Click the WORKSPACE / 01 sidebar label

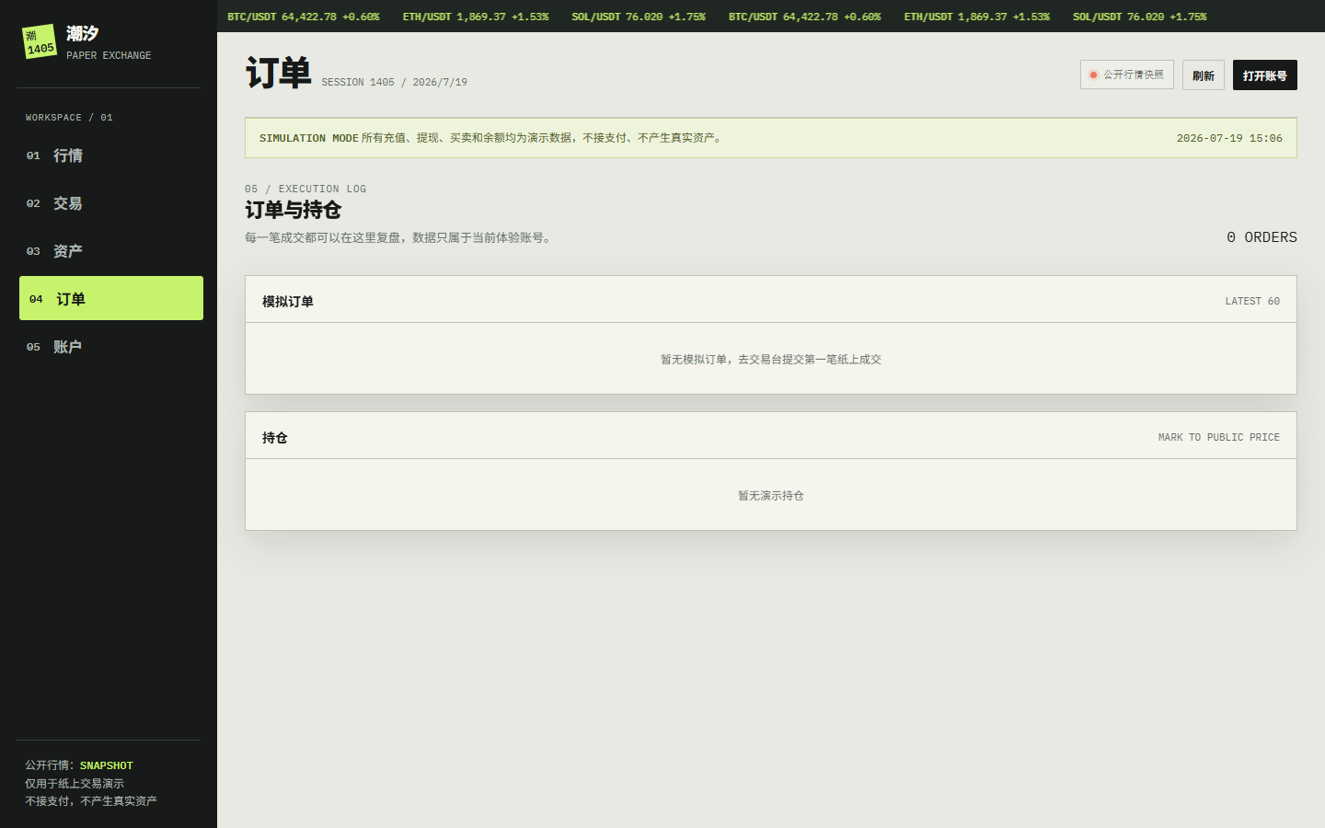69,117
